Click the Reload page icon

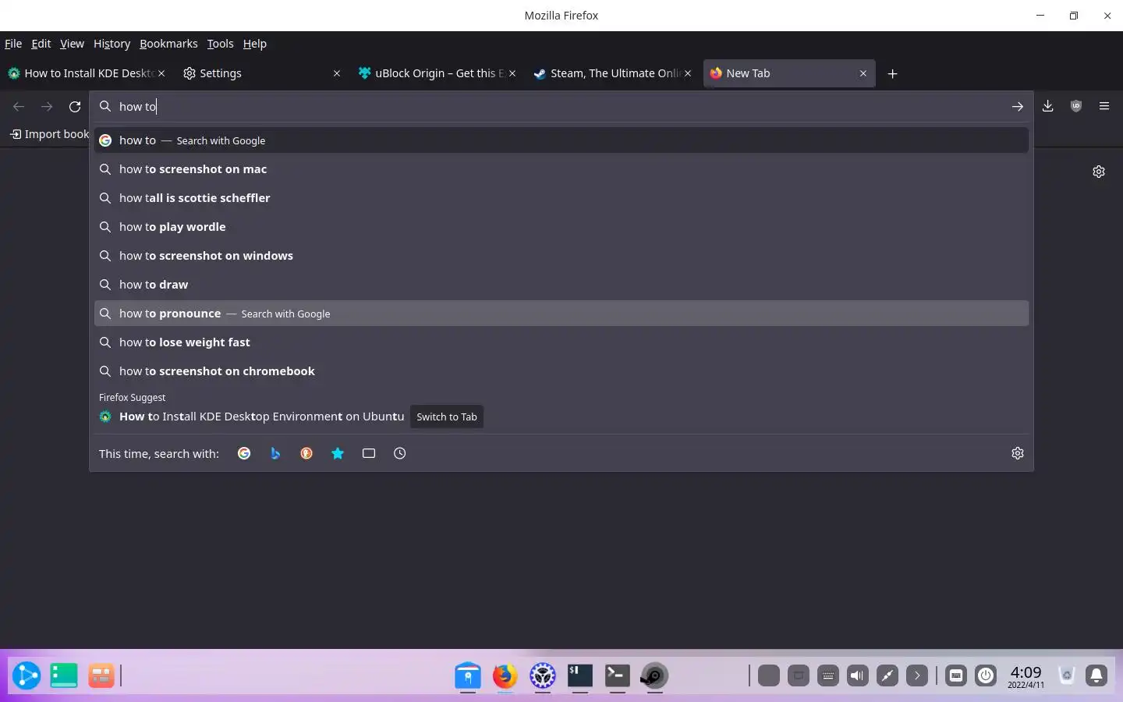click(x=75, y=106)
